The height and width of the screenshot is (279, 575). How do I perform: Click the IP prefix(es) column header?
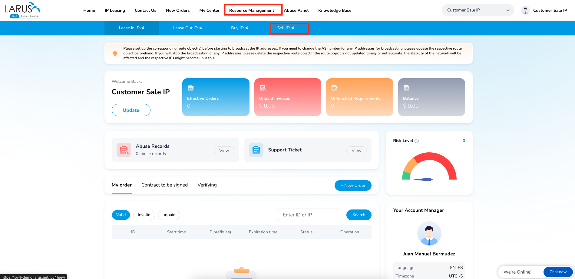(x=220, y=232)
